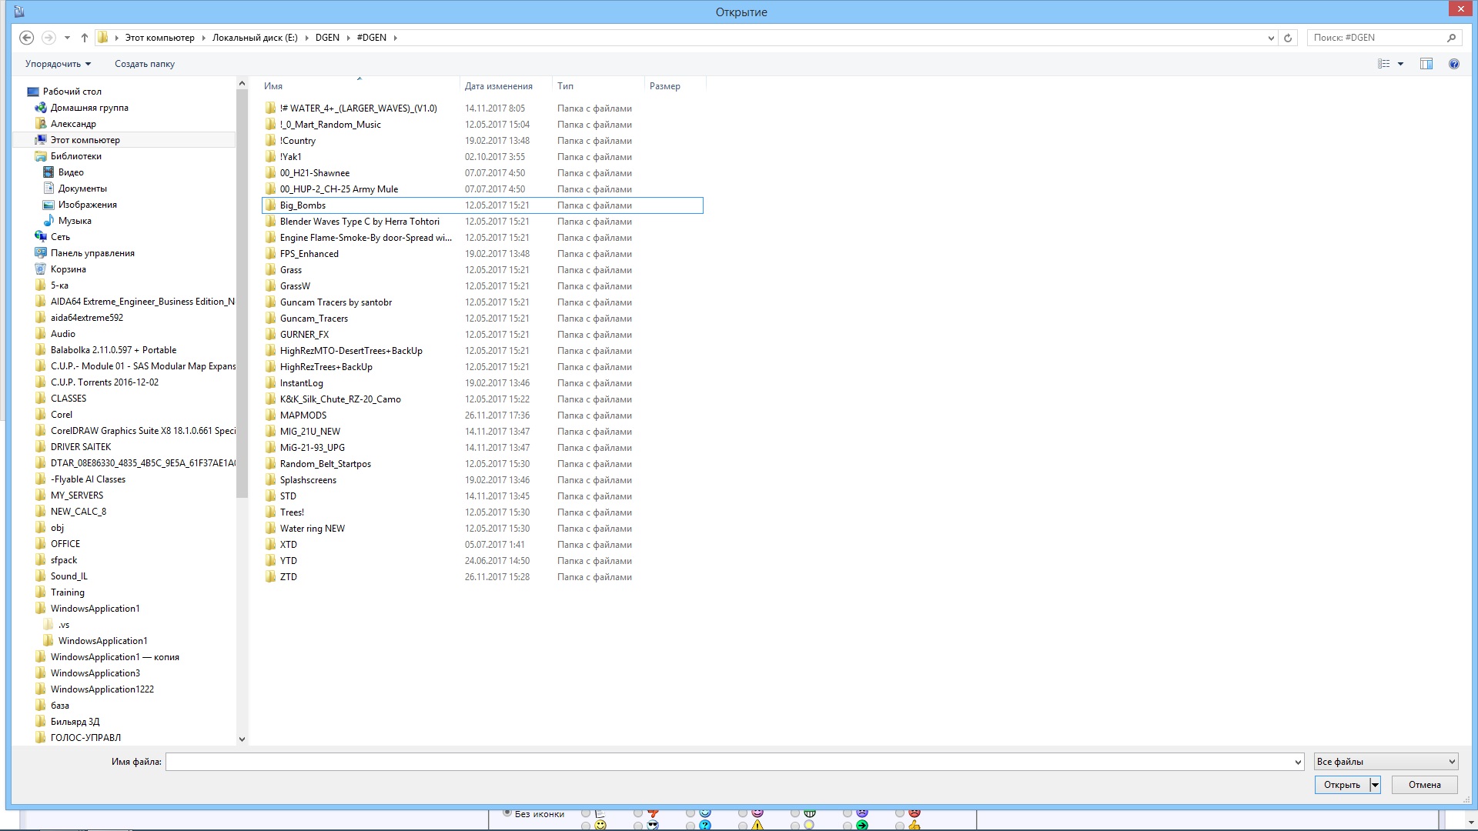1478x831 pixels.
Task: Click the 'Имя файла' input field
Action: [730, 762]
